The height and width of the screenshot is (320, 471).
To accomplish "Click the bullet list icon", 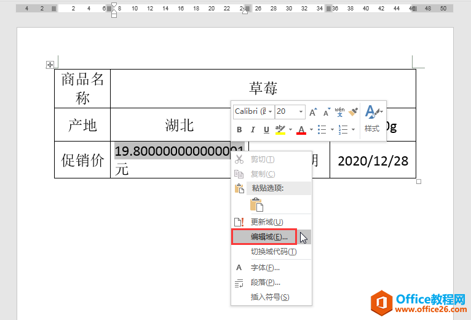I will [x=322, y=130].
